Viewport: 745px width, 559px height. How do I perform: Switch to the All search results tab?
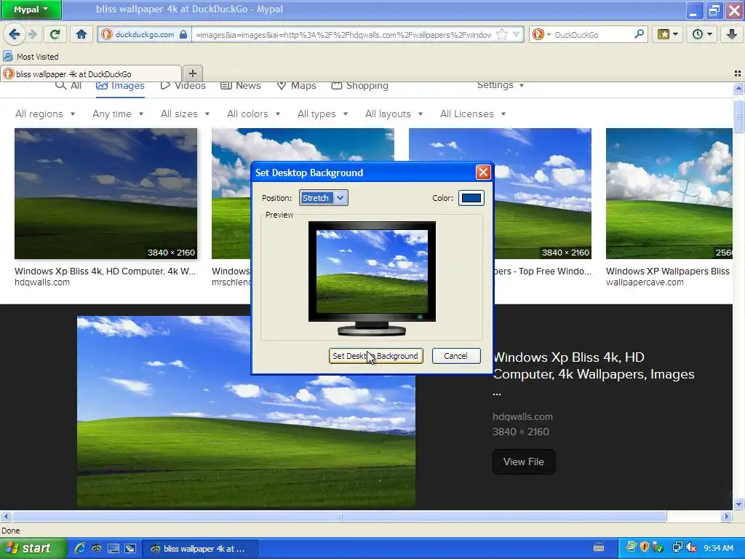[x=68, y=86]
